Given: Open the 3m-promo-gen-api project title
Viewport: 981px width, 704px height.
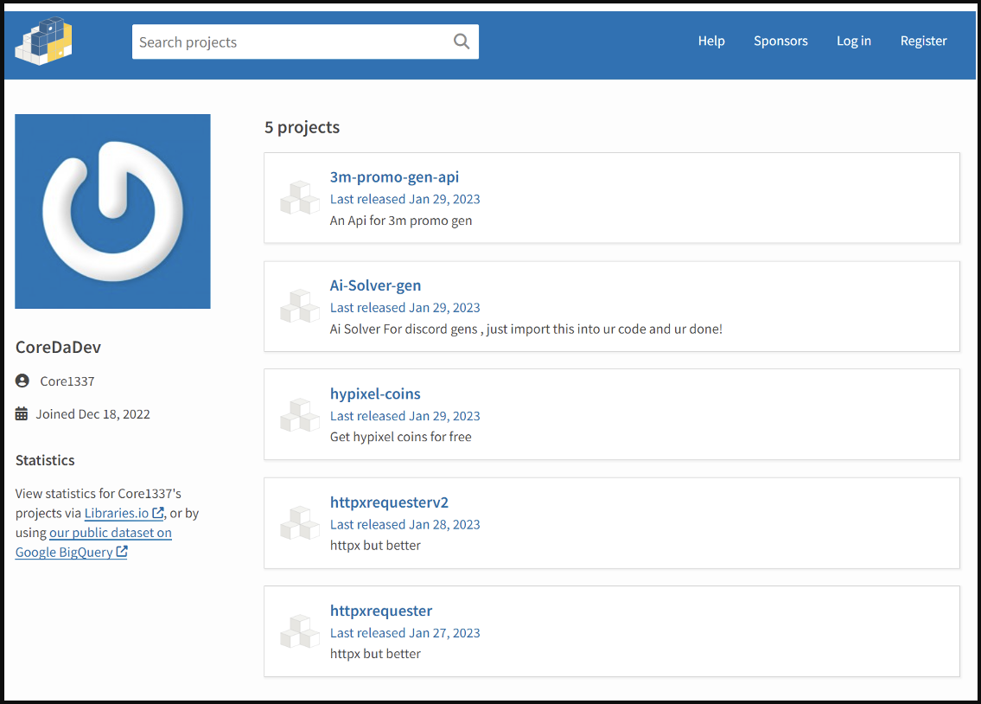Looking at the screenshot, I should point(394,177).
